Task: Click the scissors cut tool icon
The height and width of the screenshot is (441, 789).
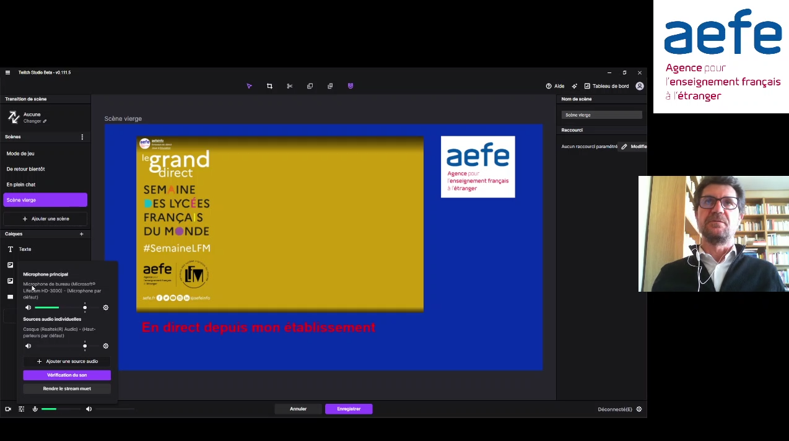Action: pyautogui.click(x=289, y=85)
